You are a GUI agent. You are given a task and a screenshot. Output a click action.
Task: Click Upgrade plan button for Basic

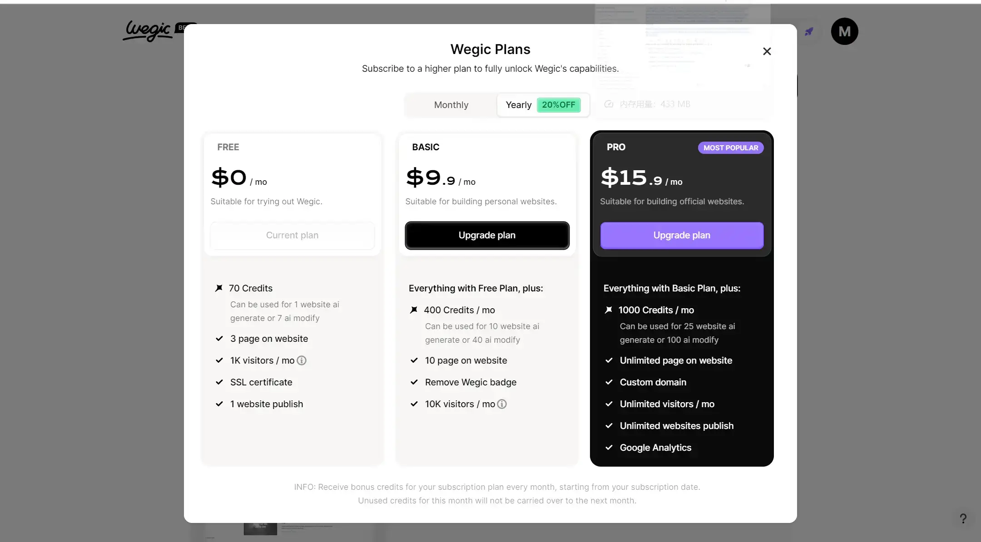[x=487, y=235]
